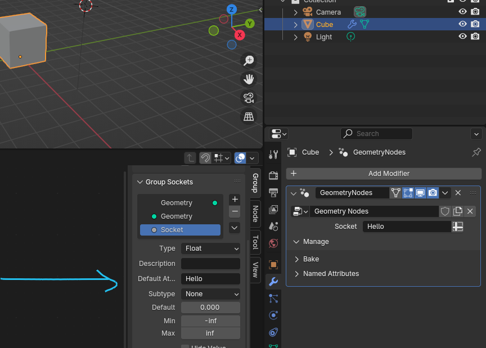The height and width of the screenshot is (348, 486).
Task: Toggle modifier render display
Action: pyautogui.click(x=433, y=193)
